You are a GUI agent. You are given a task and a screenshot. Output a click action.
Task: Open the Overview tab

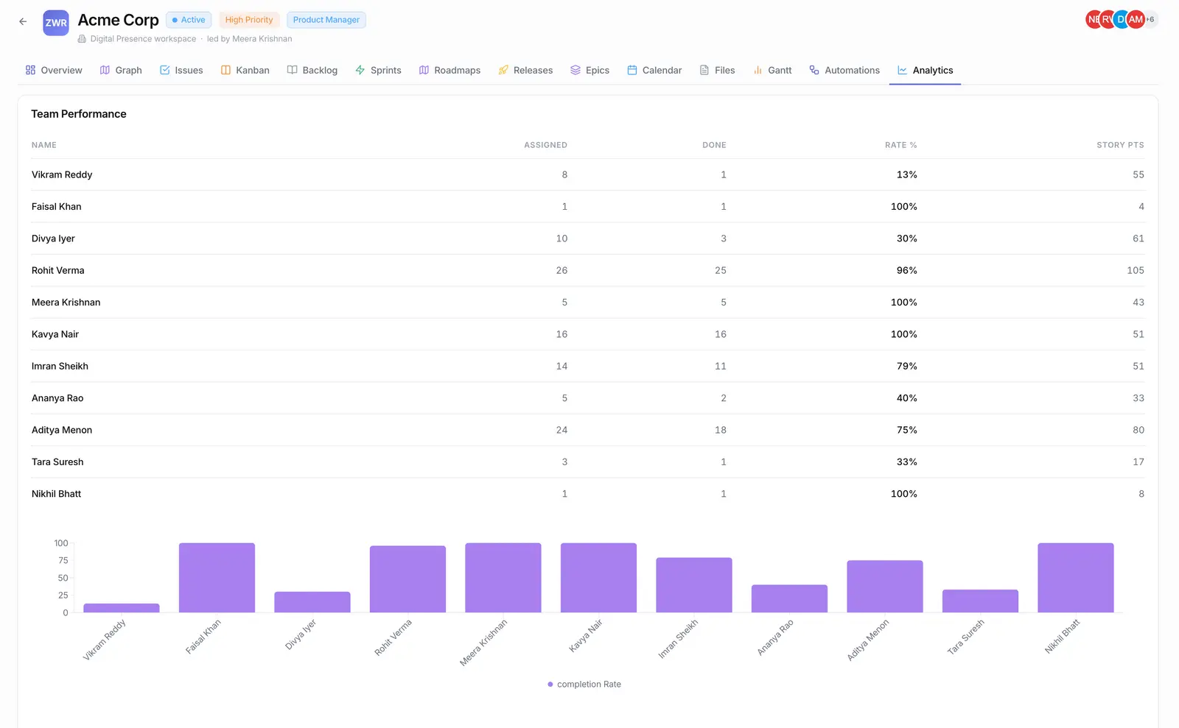click(x=54, y=70)
